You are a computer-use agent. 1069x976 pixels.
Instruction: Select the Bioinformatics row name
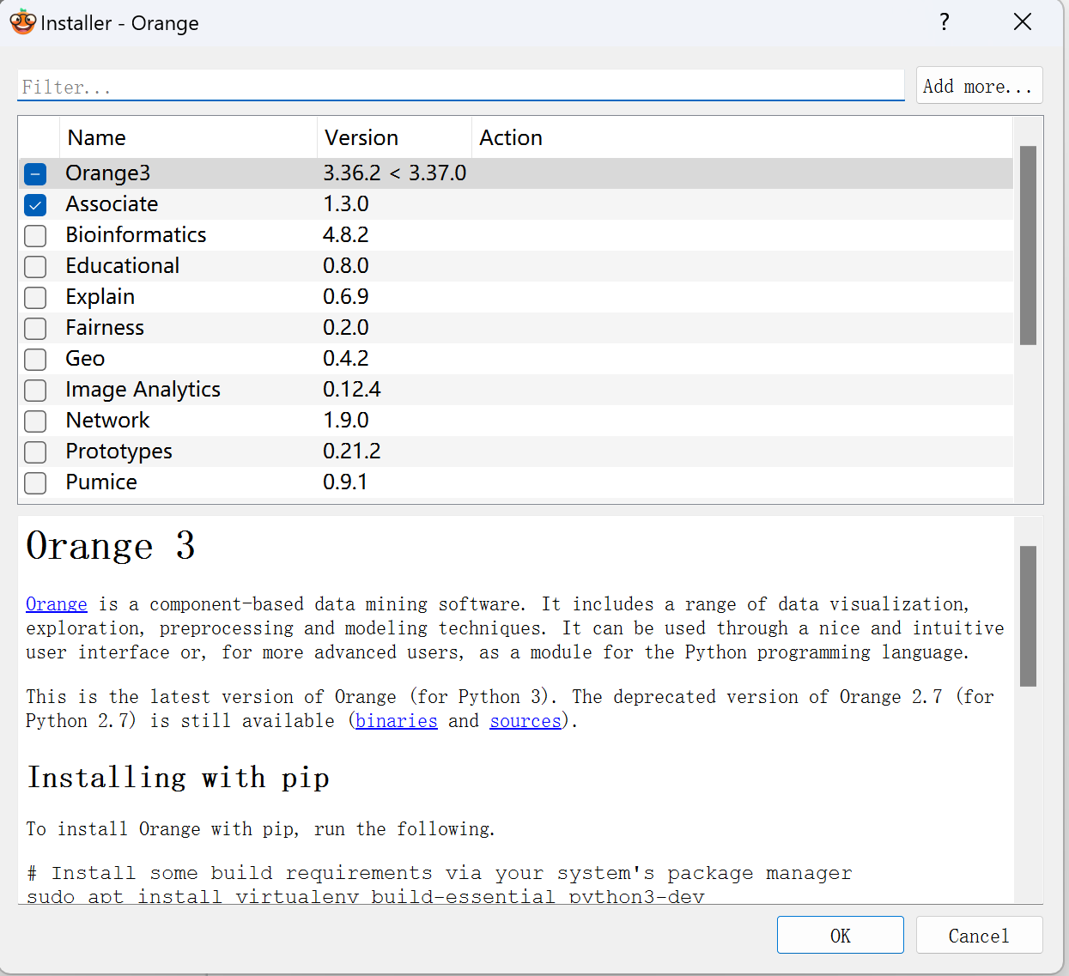point(137,235)
